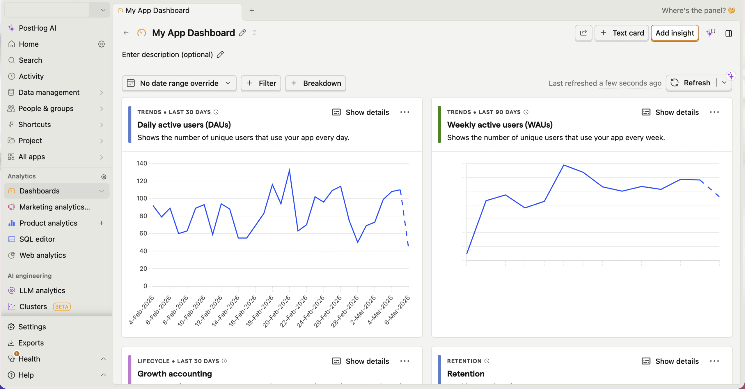Expand the Refresh options dropdown arrow
The width and height of the screenshot is (745, 389).
click(x=724, y=83)
